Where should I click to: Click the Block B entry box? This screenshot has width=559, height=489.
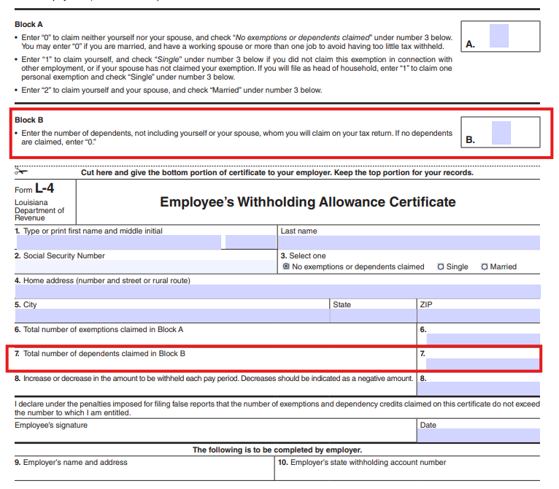[x=501, y=133]
